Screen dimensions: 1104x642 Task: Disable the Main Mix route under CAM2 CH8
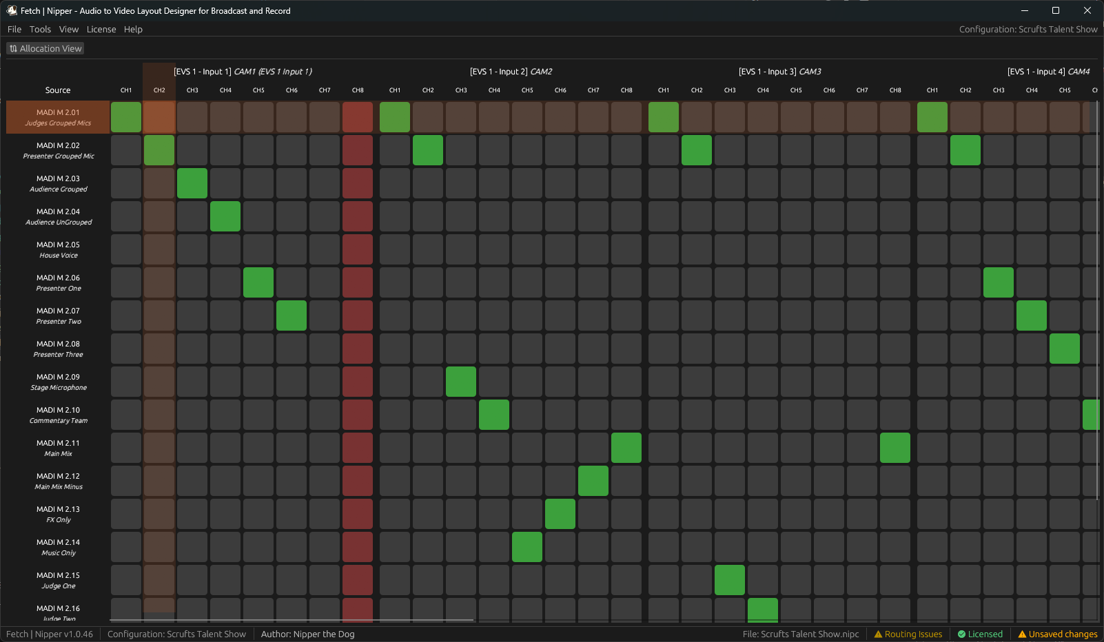[x=626, y=448]
